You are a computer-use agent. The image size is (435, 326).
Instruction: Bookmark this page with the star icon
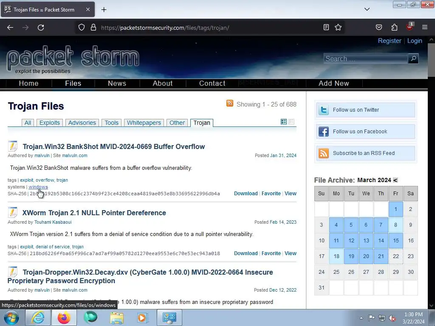pos(338,27)
